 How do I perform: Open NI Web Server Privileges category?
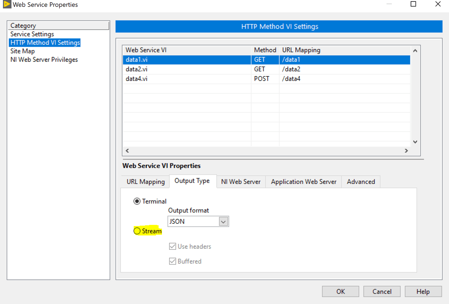[44, 59]
